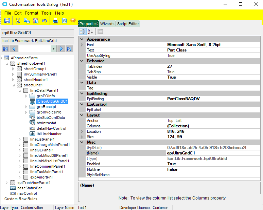Go to first control navigation button
This screenshot has height=210, width=263.
point(5,49)
